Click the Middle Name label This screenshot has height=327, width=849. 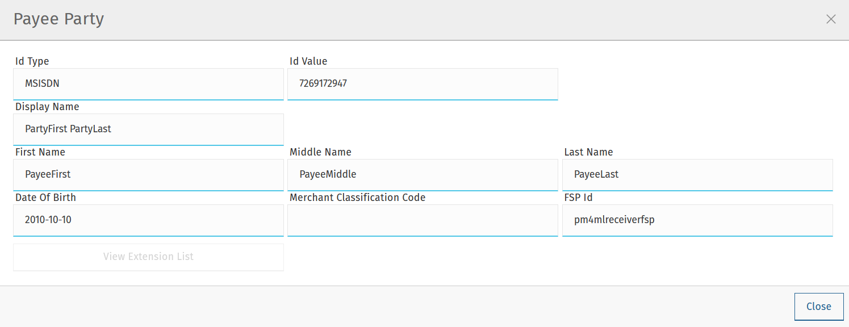320,152
